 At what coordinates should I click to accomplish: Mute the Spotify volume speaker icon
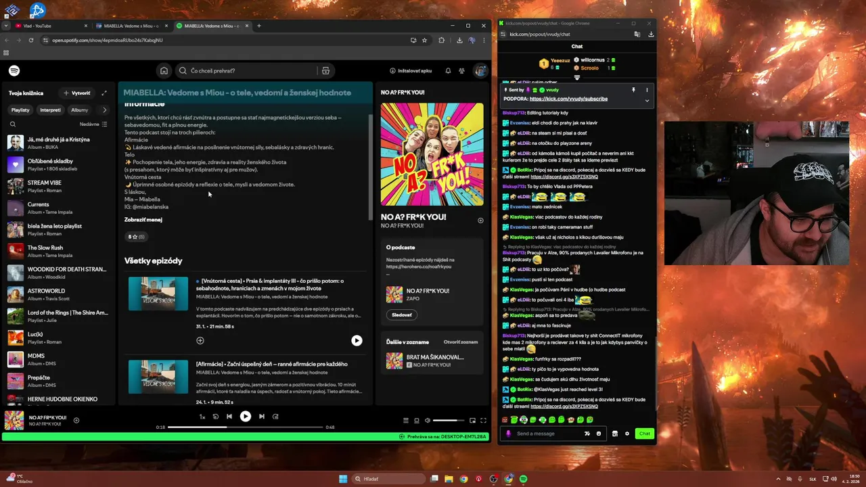tap(427, 420)
